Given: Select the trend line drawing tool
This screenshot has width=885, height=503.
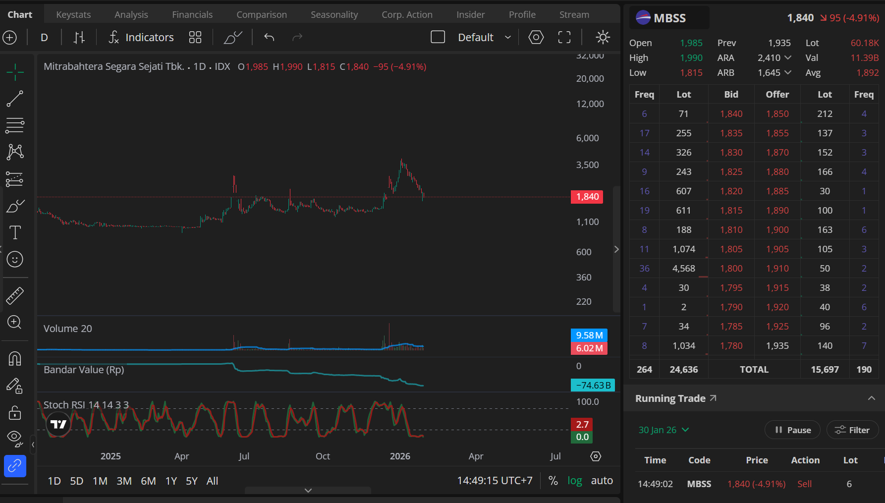Looking at the screenshot, I should click(x=15, y=99).
